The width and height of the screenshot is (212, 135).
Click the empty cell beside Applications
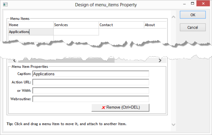[x=76, y=32]
